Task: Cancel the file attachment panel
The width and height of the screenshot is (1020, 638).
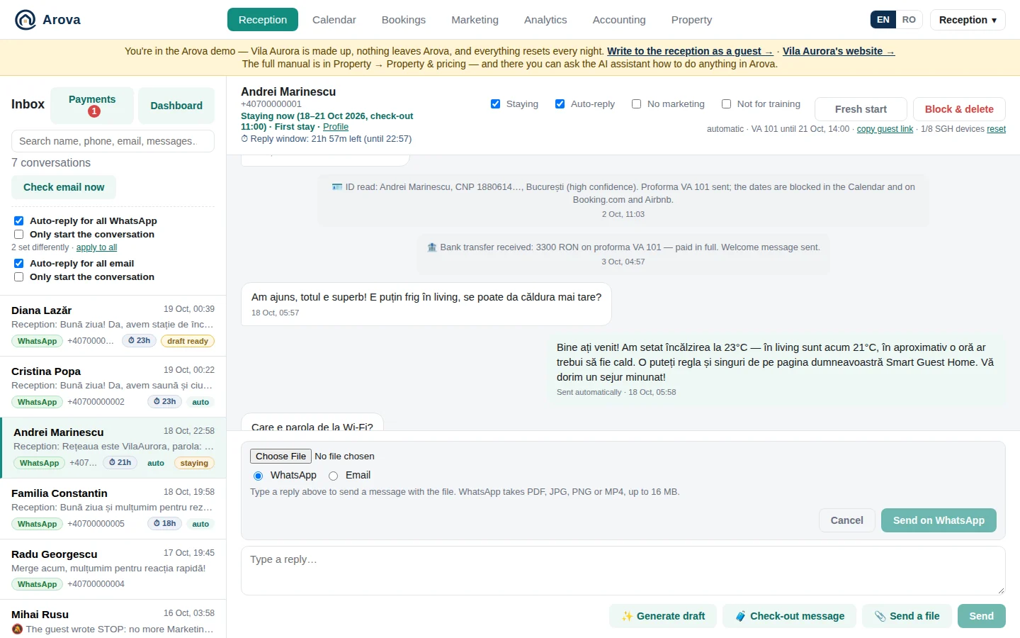Action: (x=847, y=520)
